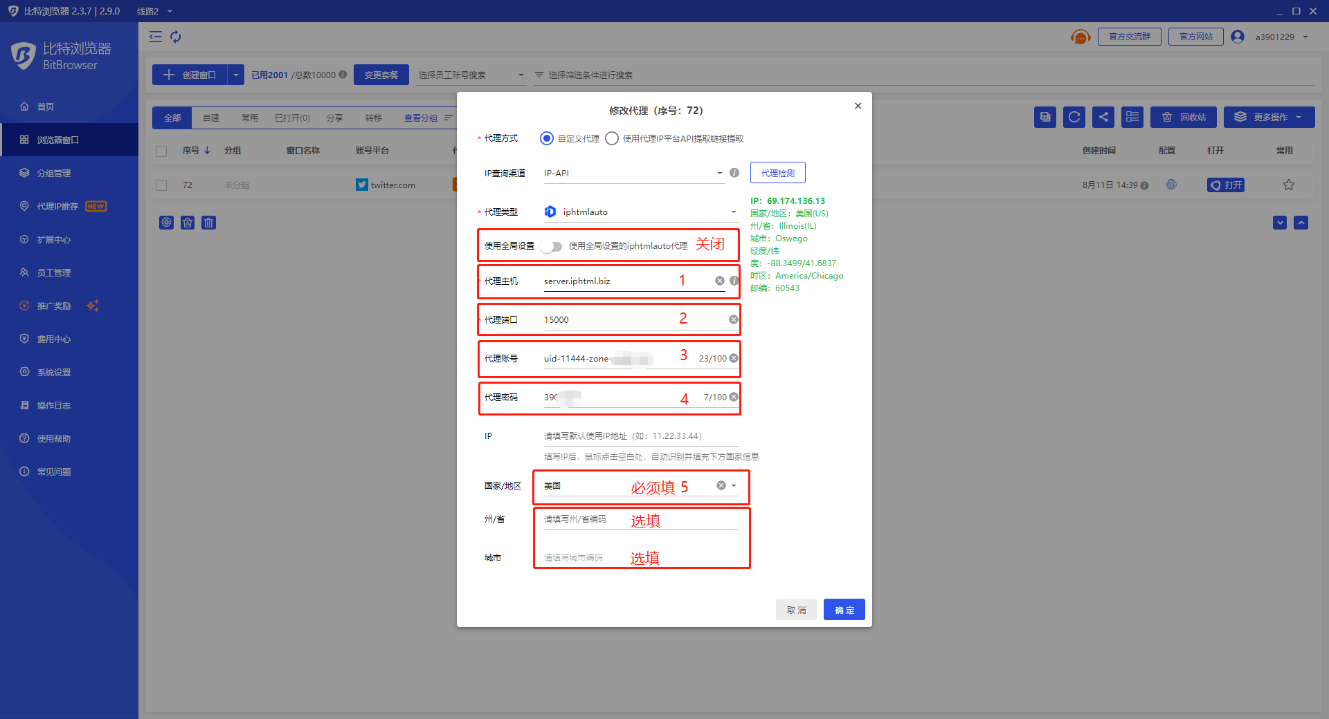Star window 72 as favorite
1329x719 pixels.
pos(1288,185)
